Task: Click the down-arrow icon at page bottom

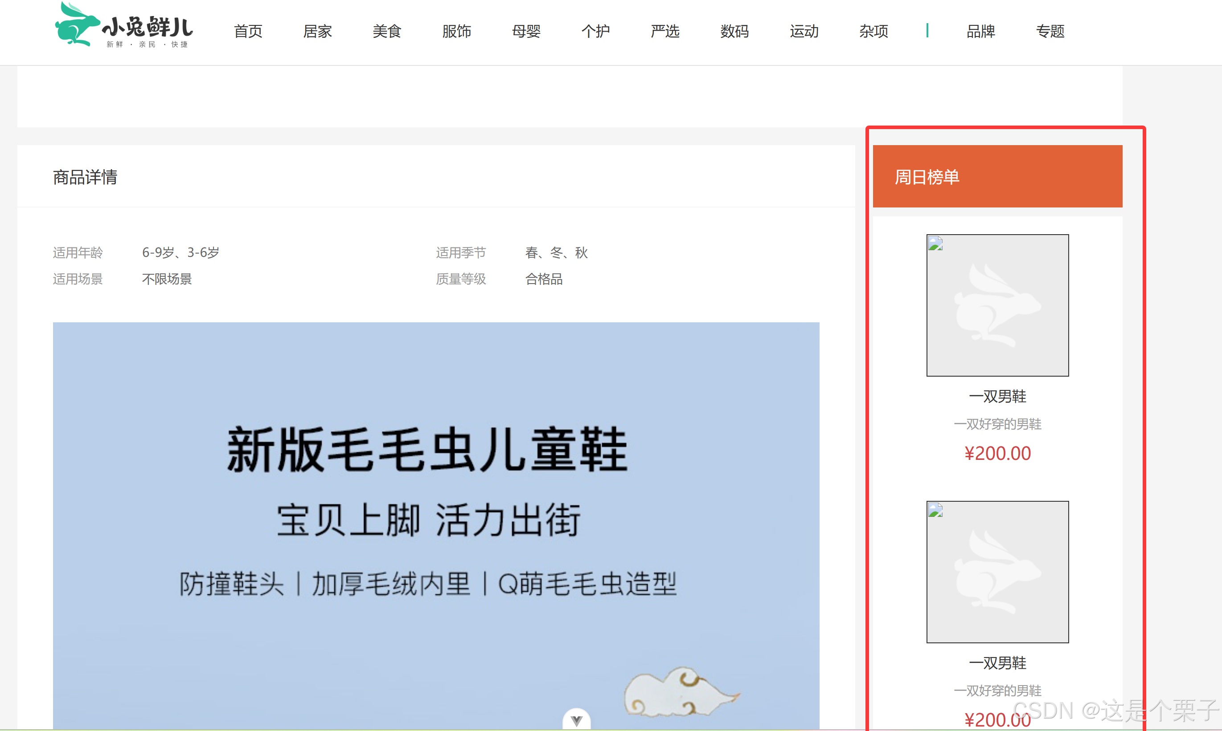Action: [x=576, y=721]
